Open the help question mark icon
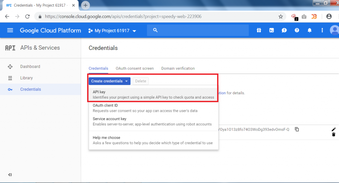Image resolution: width=339 pixels, height=183 pixels. pos(297,30)
